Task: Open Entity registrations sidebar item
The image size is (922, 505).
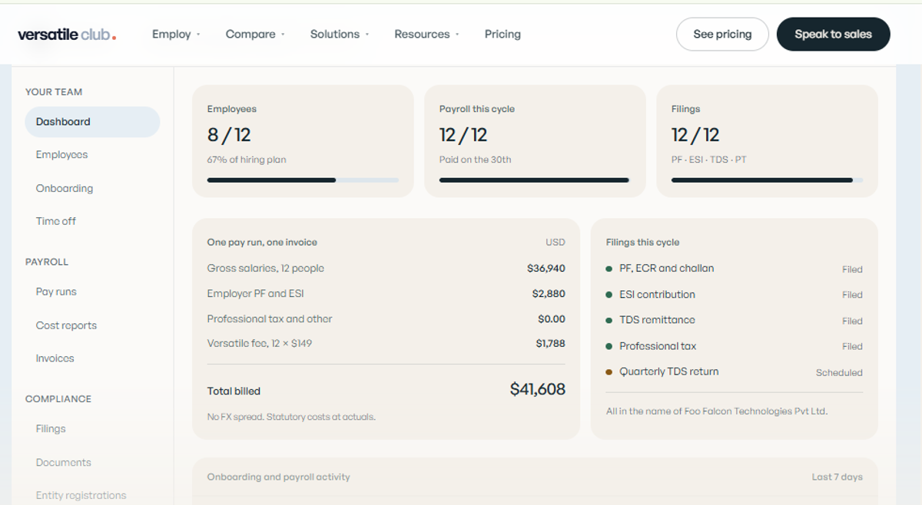Action: [x=81, y=496]
